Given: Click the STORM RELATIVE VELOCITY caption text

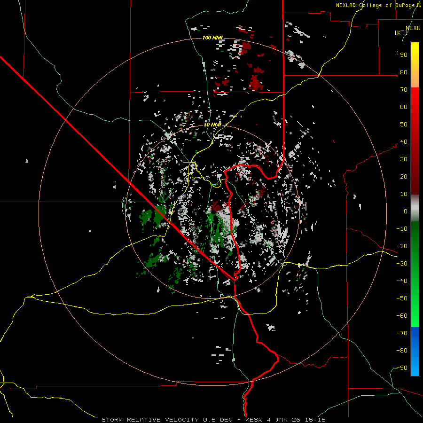Looking at the screenshot, I should [150, 420].
